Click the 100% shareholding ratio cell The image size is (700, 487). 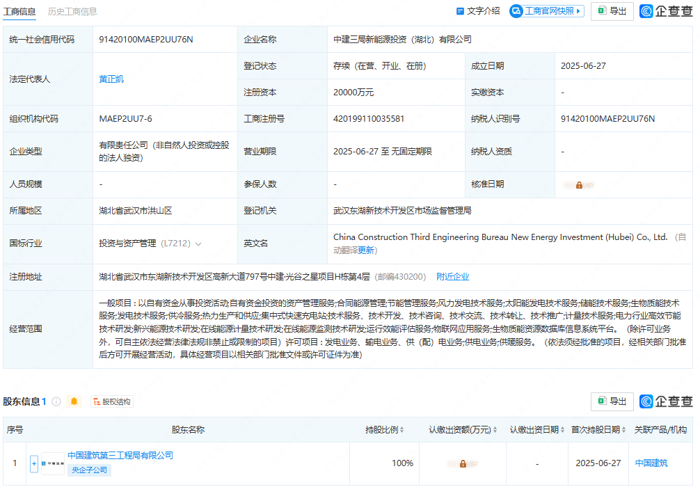point(402,463)
